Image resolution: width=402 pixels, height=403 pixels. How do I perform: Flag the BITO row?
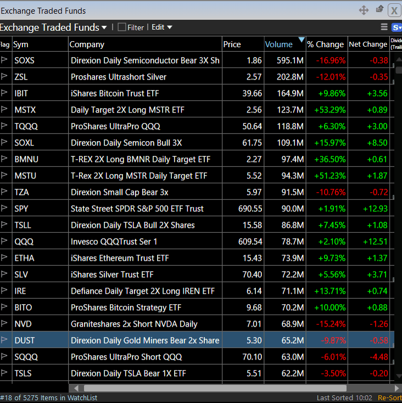coord(4,306)
